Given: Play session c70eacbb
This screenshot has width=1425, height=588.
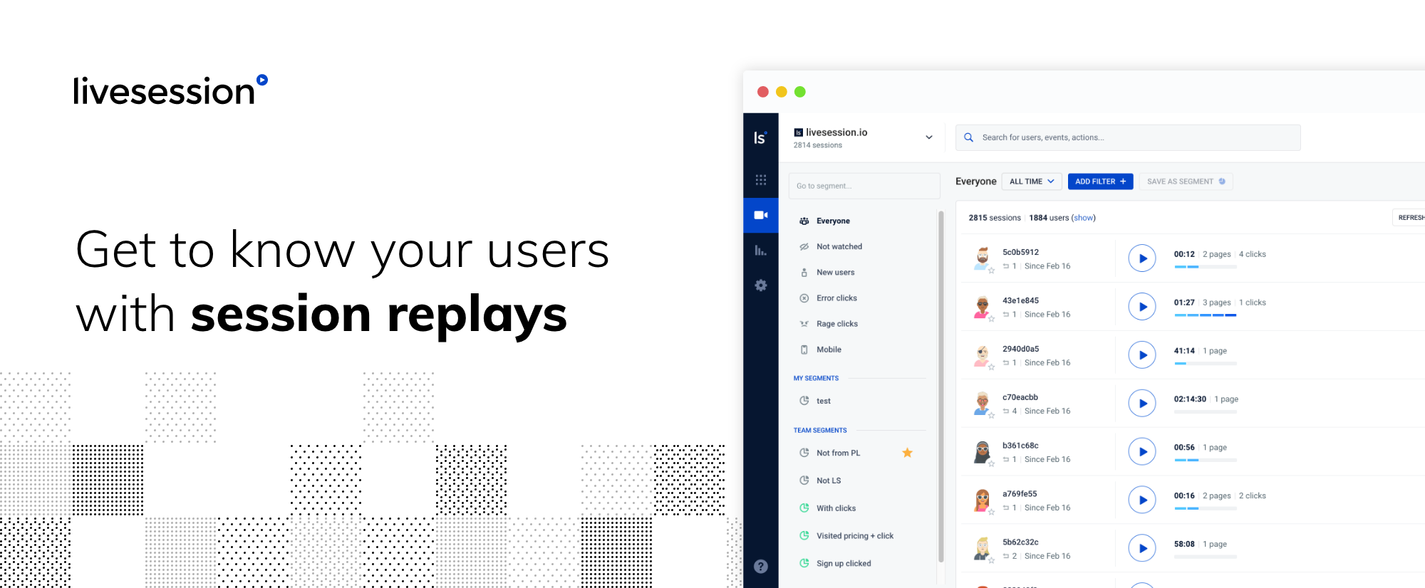Looking at the screenshot, I should pyautogui.click(x=1142, y=404).
